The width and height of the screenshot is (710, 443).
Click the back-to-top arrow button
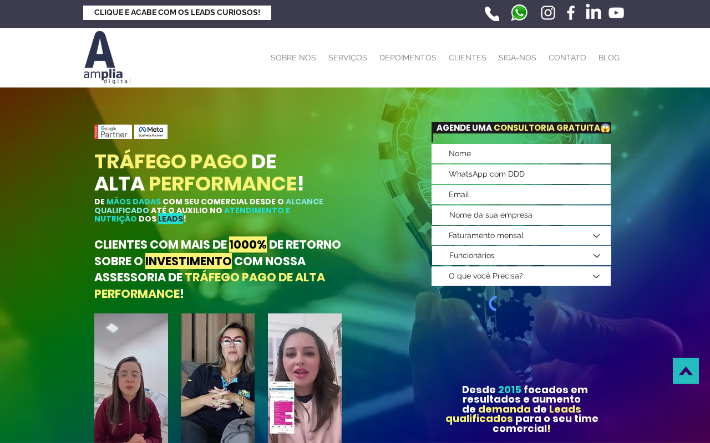(686, 370)
